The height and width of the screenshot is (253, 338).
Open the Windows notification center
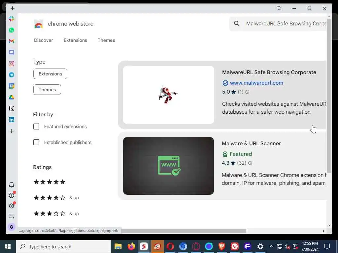[x=327, y=246]
